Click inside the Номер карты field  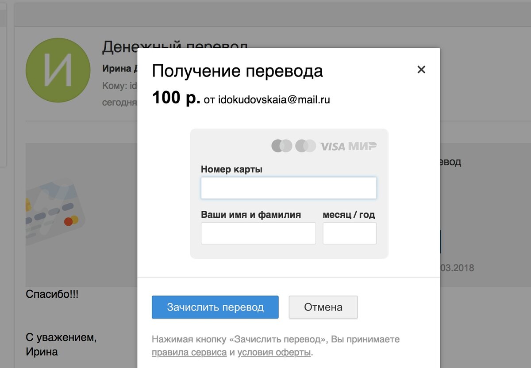tap(289, 187)
